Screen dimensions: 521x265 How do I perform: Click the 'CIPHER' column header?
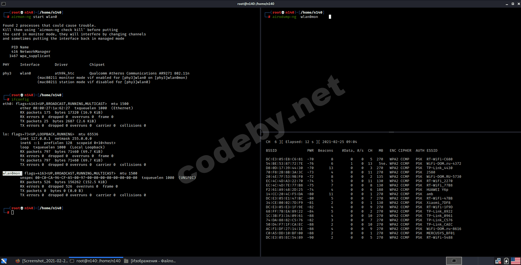pyautogui.click(x=405, y=151)
